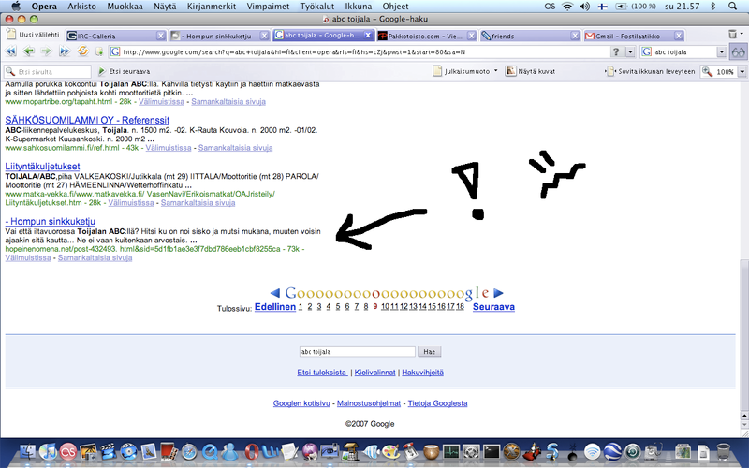Open the Arkisto menu
749x468 pixels.
coord(81,7)
